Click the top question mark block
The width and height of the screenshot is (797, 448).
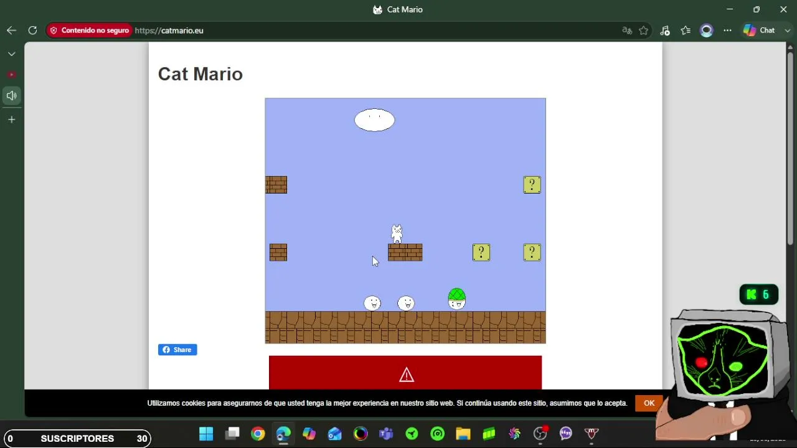coord(532,185)
